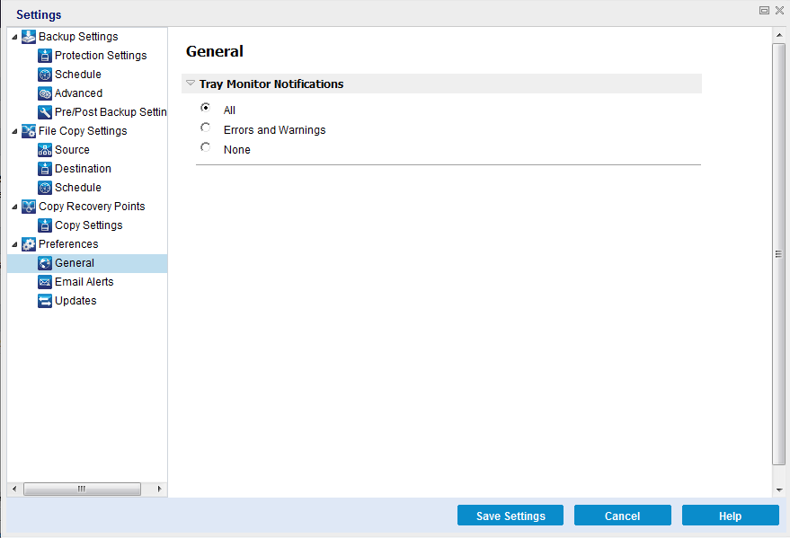Screen dimensions: 790x538
Task: Choose Errors and Warnings notifications
Action: click(205, 128)
